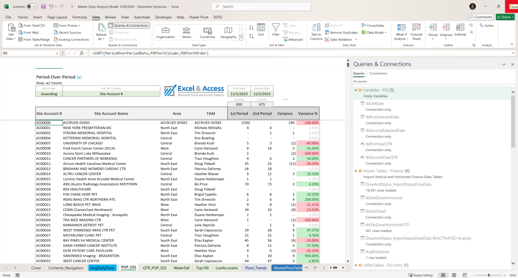Click the queries pane scrollbar
Screen dimensions: 518x278
[x=513, y=120]
